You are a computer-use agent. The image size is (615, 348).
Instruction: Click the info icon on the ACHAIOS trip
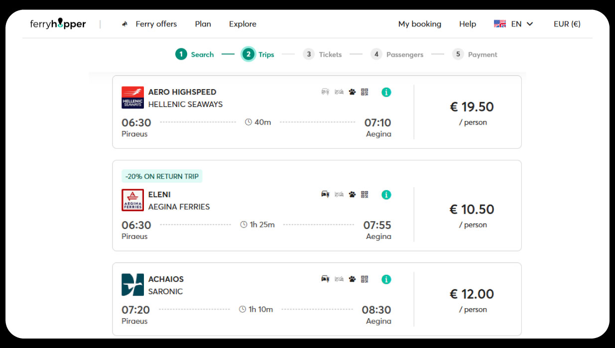pos(386,279)
